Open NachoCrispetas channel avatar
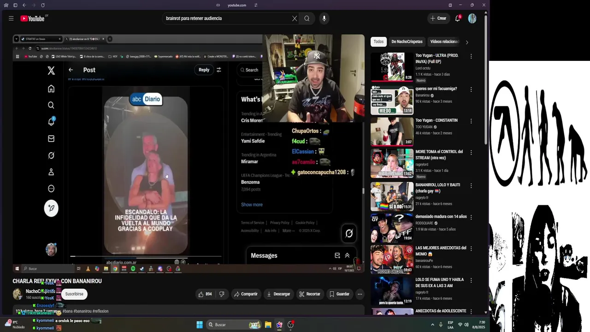The width and height of the screenshot is (590, 332). tap(18, 294)
